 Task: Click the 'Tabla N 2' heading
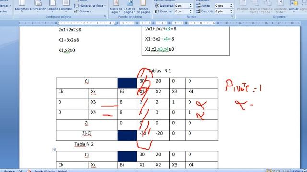(84, 144)
